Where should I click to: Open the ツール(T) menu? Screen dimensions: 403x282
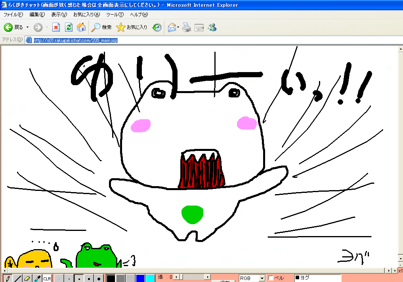115,15
